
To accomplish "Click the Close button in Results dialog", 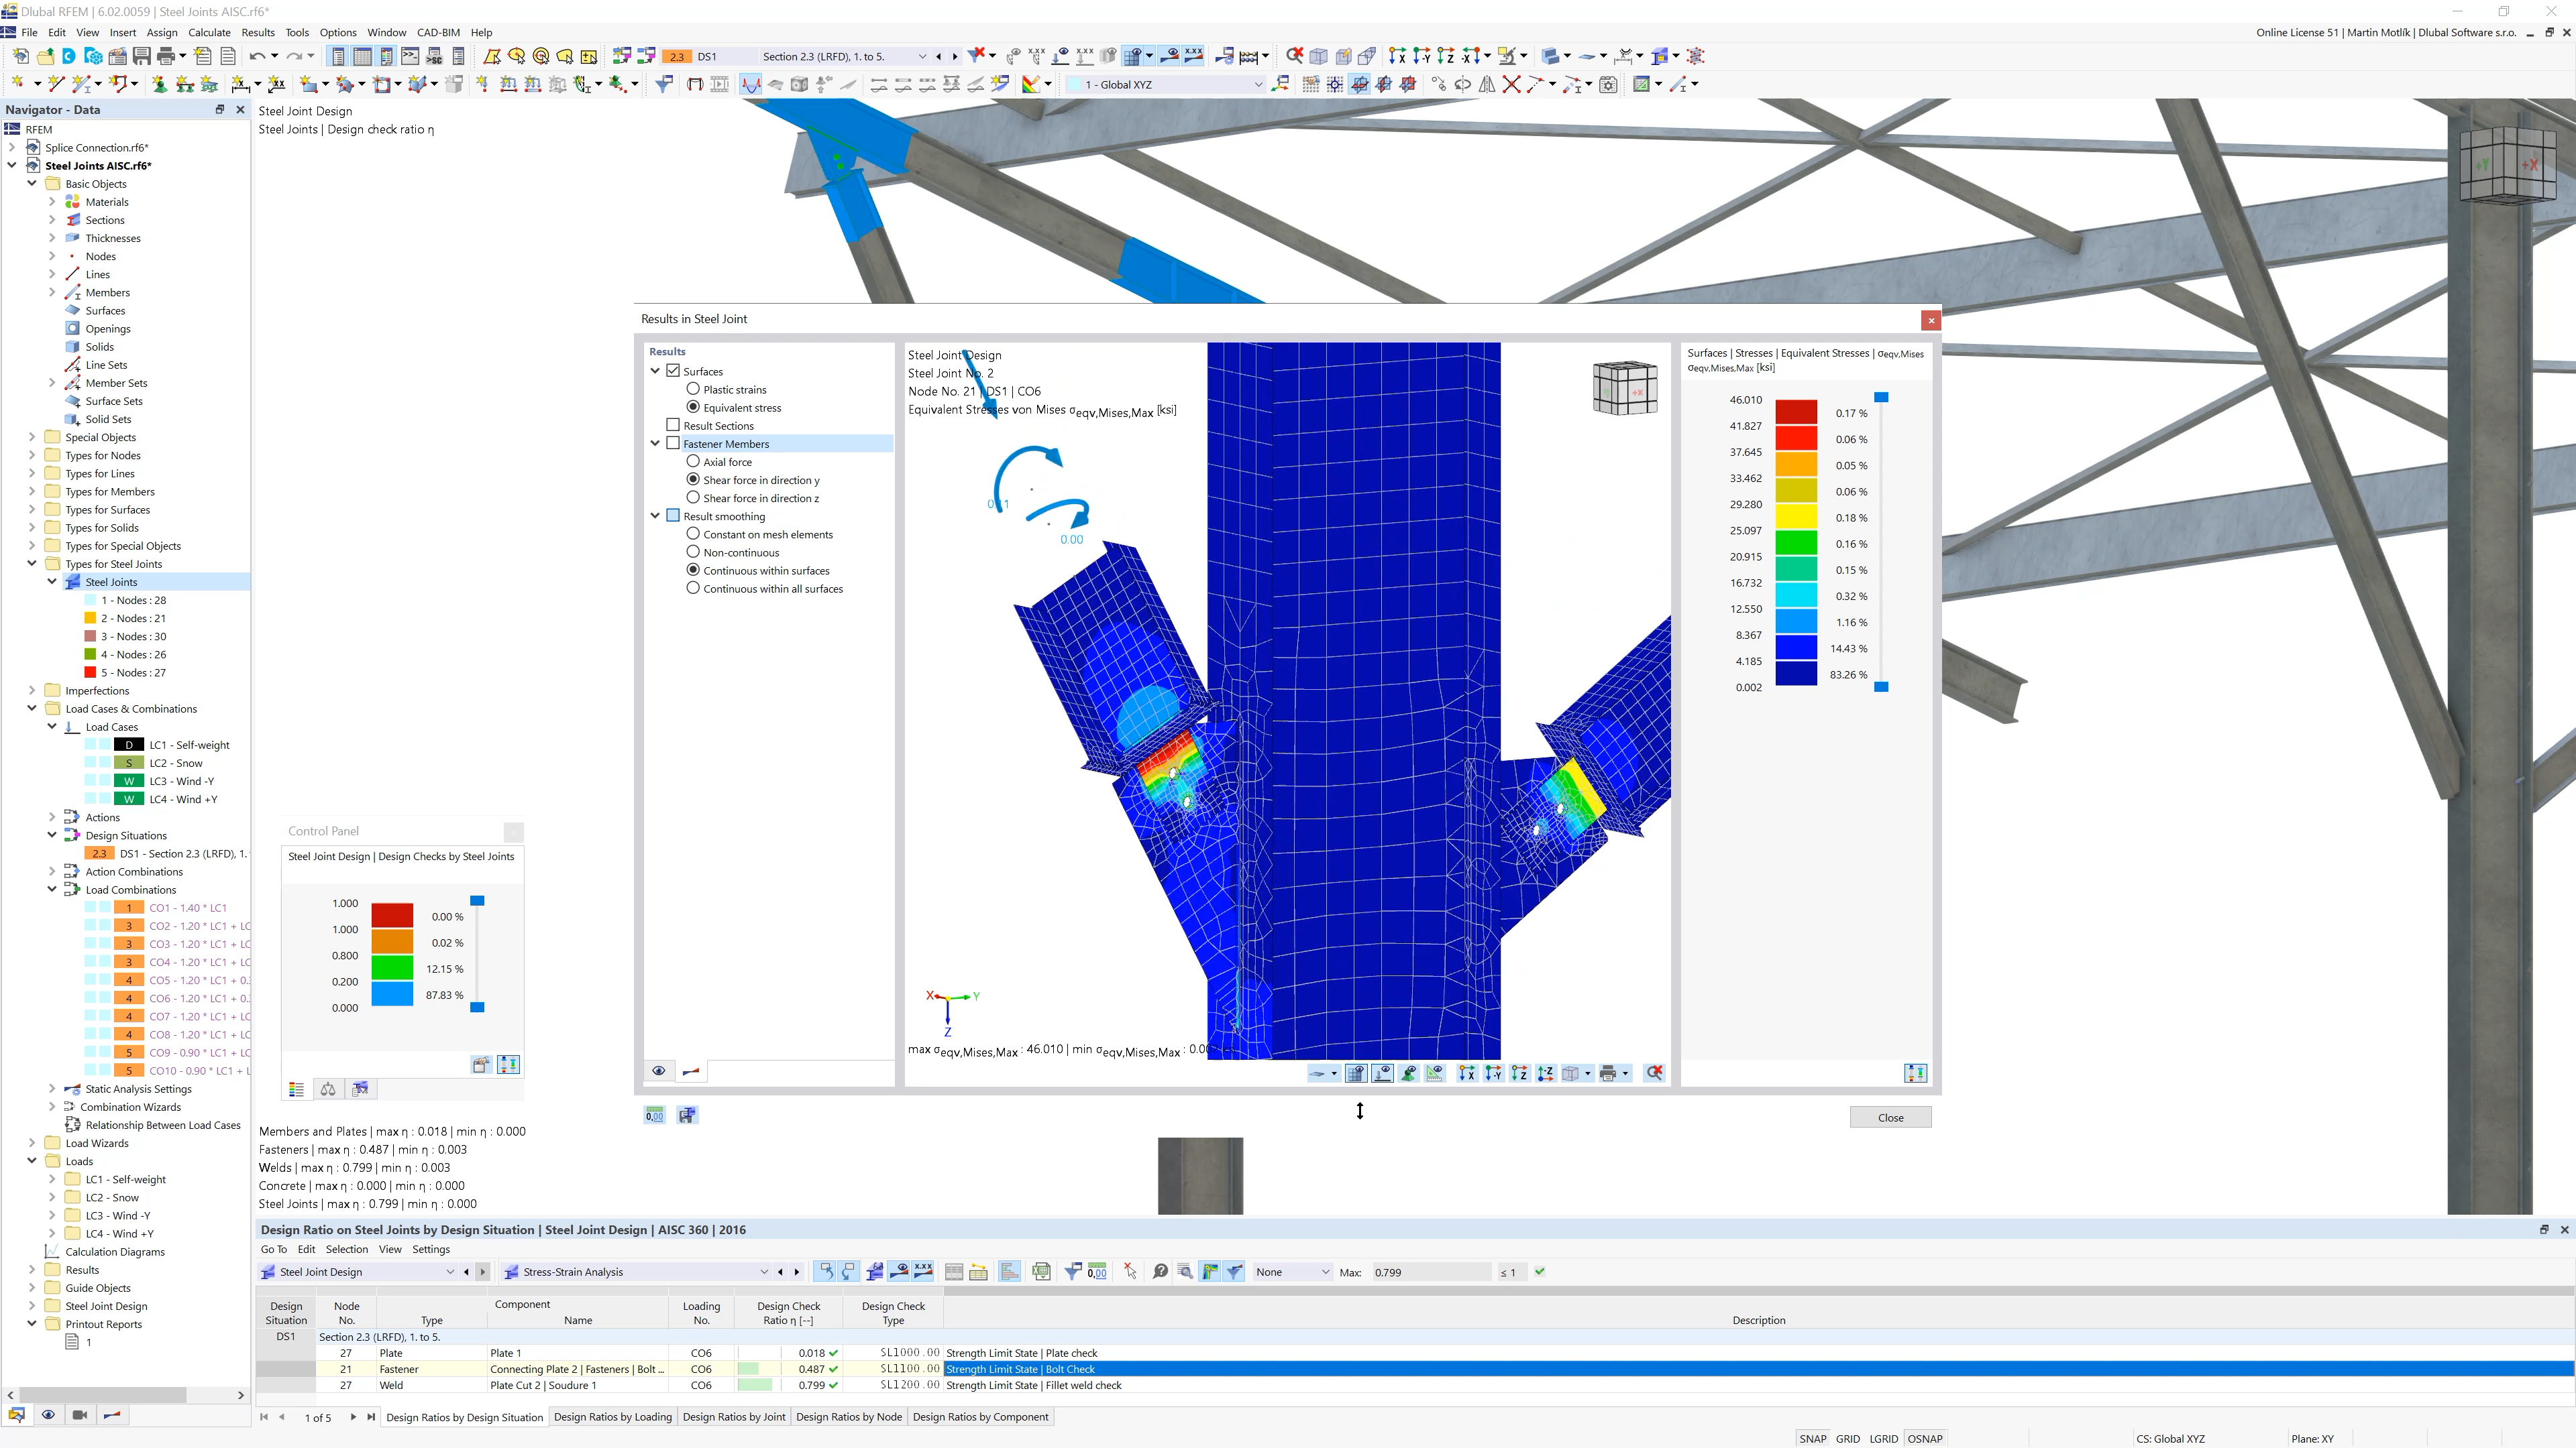I will (x=1891, y=1115).
